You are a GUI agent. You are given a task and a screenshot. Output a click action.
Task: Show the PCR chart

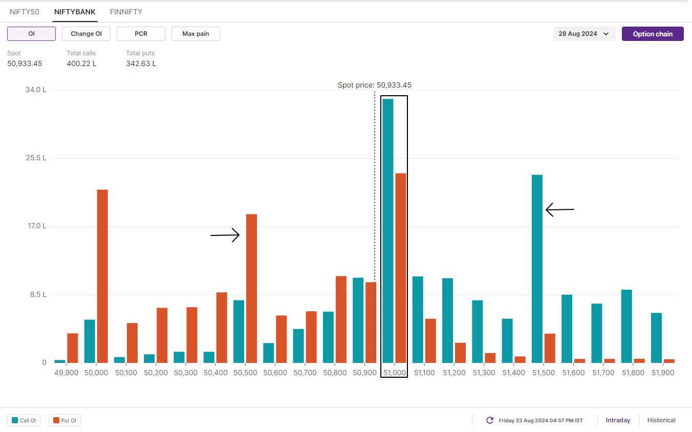141,34
